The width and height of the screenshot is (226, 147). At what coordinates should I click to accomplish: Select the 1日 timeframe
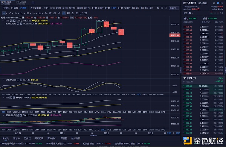click(x=133, y=8)
